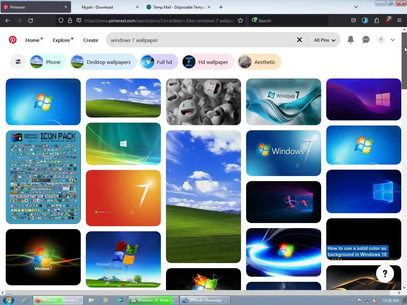The height and width of the screenshot is (305, 407).
Task: Open the site permissions icon in address bar
Action: point(79,20)
